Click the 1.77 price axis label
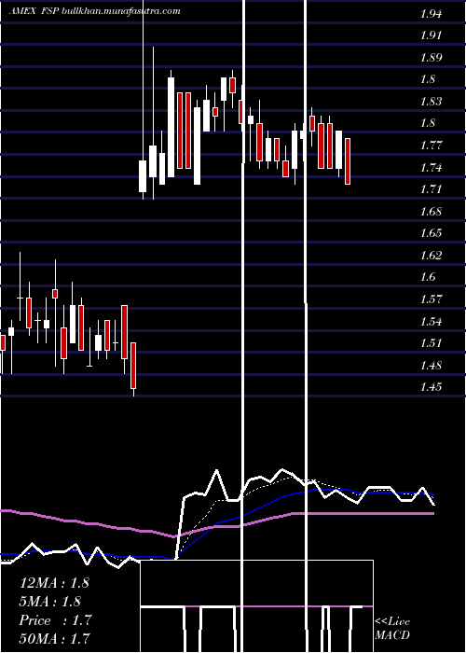466x653 pixels. (x=431, y=146)
